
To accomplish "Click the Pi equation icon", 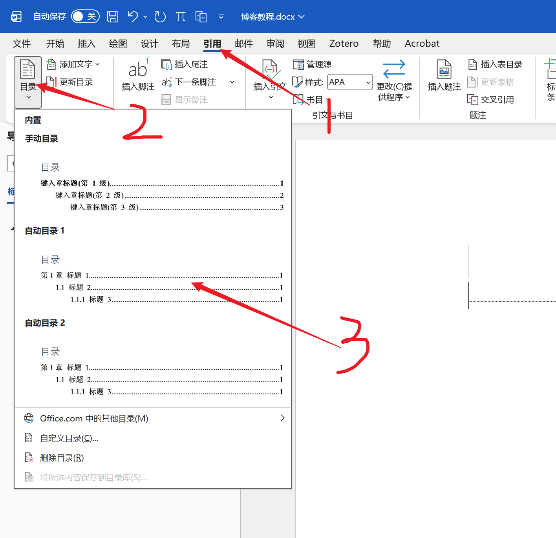I will click(x=180, y=16).
